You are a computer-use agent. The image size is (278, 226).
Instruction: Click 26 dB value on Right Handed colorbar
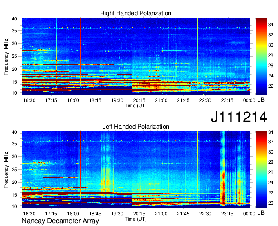click(271, 66)
